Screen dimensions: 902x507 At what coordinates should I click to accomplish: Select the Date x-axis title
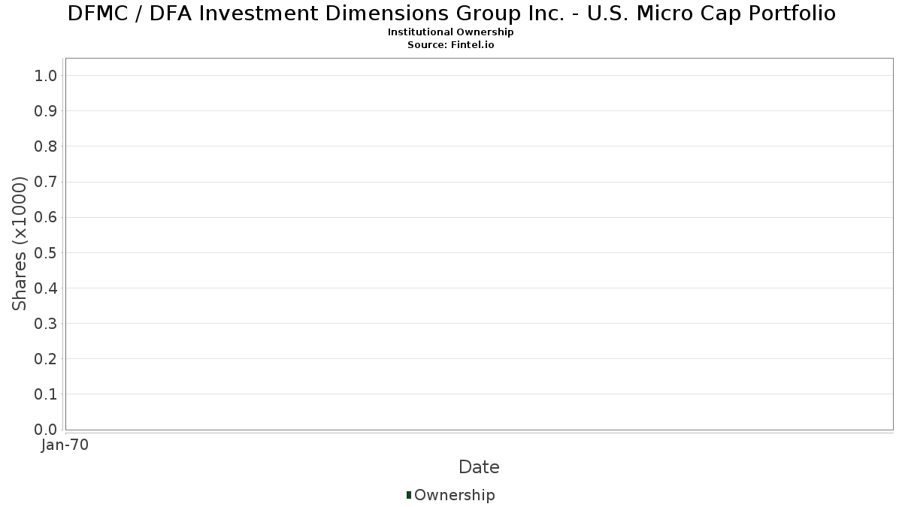[479, 467]
